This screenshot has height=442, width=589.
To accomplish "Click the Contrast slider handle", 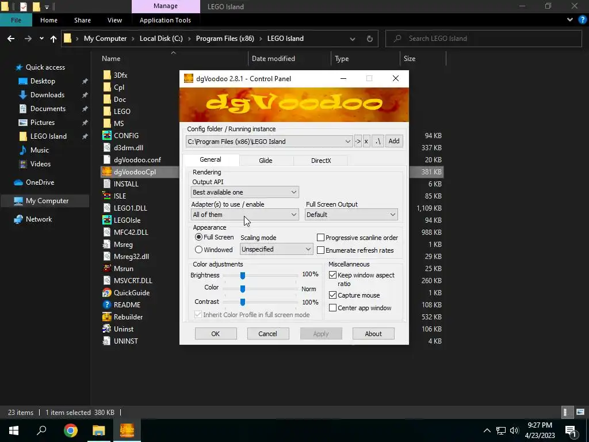I will [243, 302].
